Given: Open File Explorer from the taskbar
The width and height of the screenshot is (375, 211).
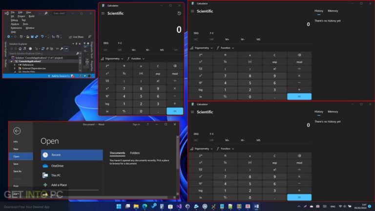Looking at the screenshot, I should point(136,206).
